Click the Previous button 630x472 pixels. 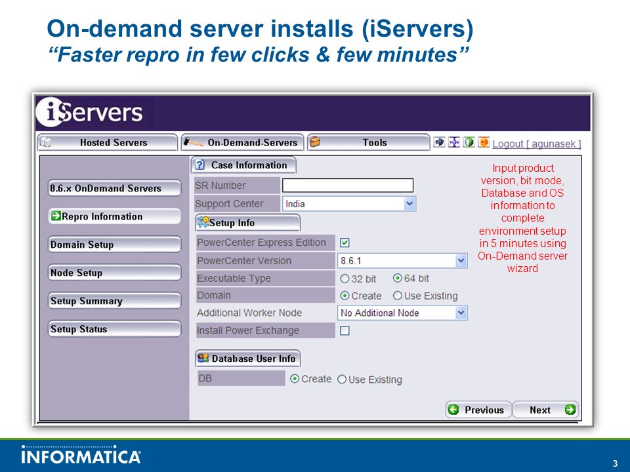pyautogui.click(x=478, y=409)
